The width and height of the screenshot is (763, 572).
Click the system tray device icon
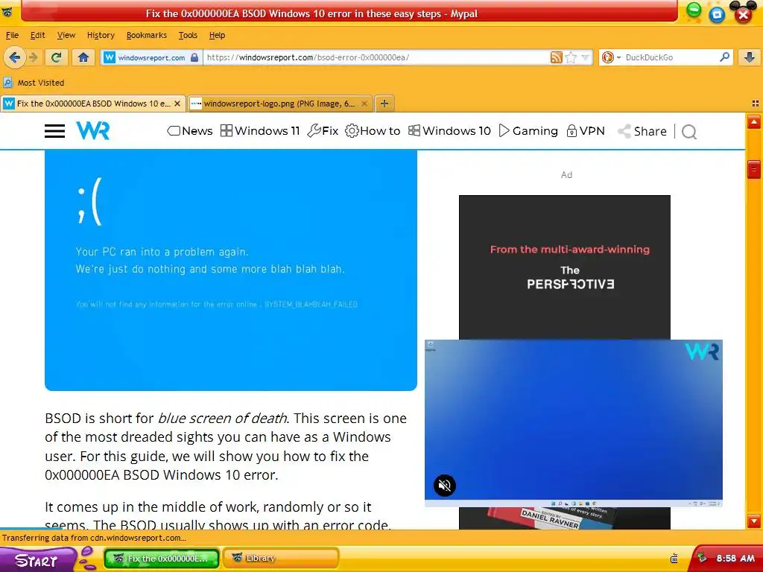click(x=674, y=559)
